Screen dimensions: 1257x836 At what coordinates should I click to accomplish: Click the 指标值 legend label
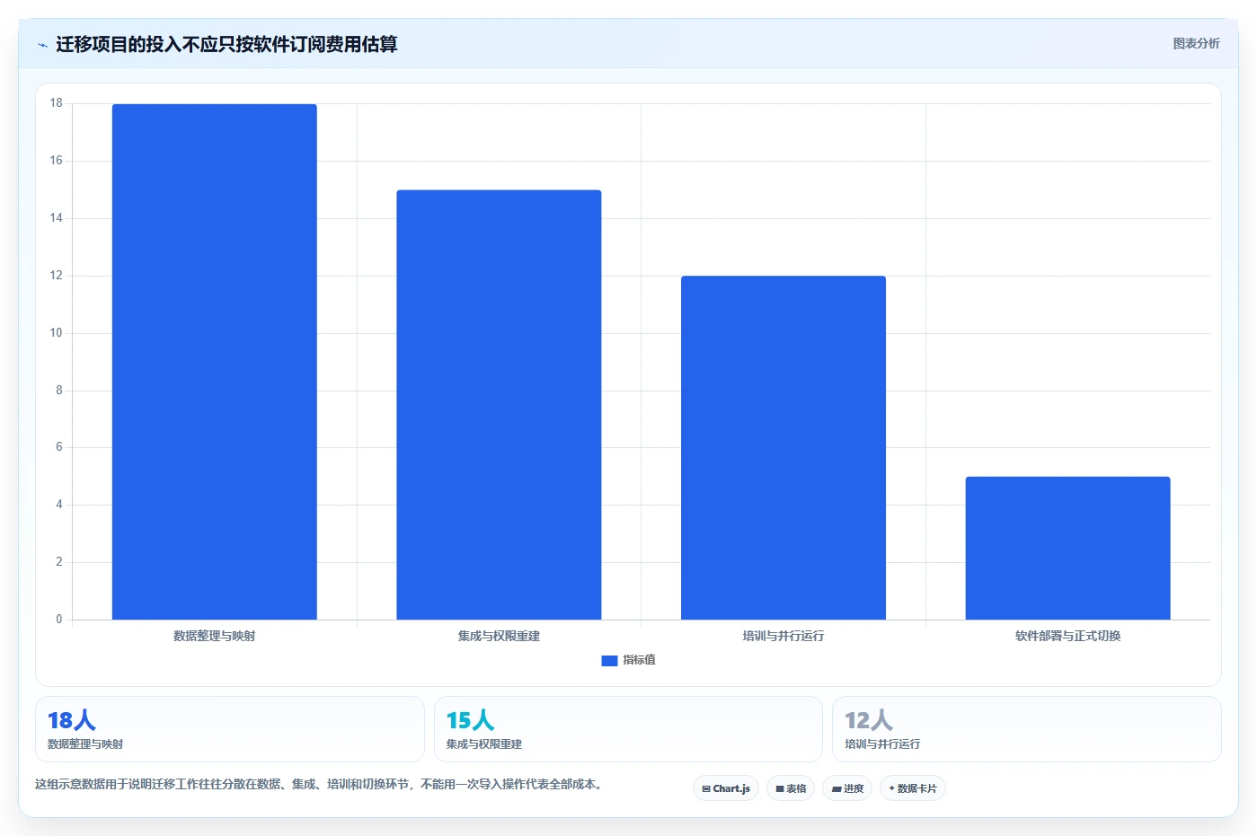coord(640,660)
